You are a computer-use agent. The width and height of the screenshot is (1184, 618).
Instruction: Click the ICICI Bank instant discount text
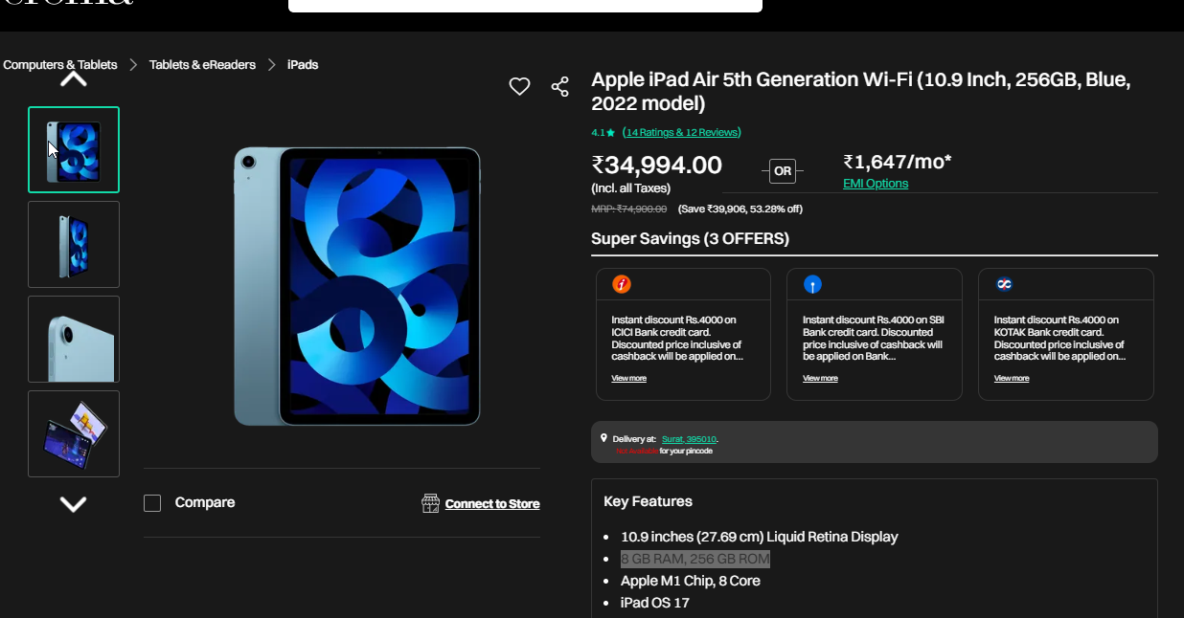678,338
